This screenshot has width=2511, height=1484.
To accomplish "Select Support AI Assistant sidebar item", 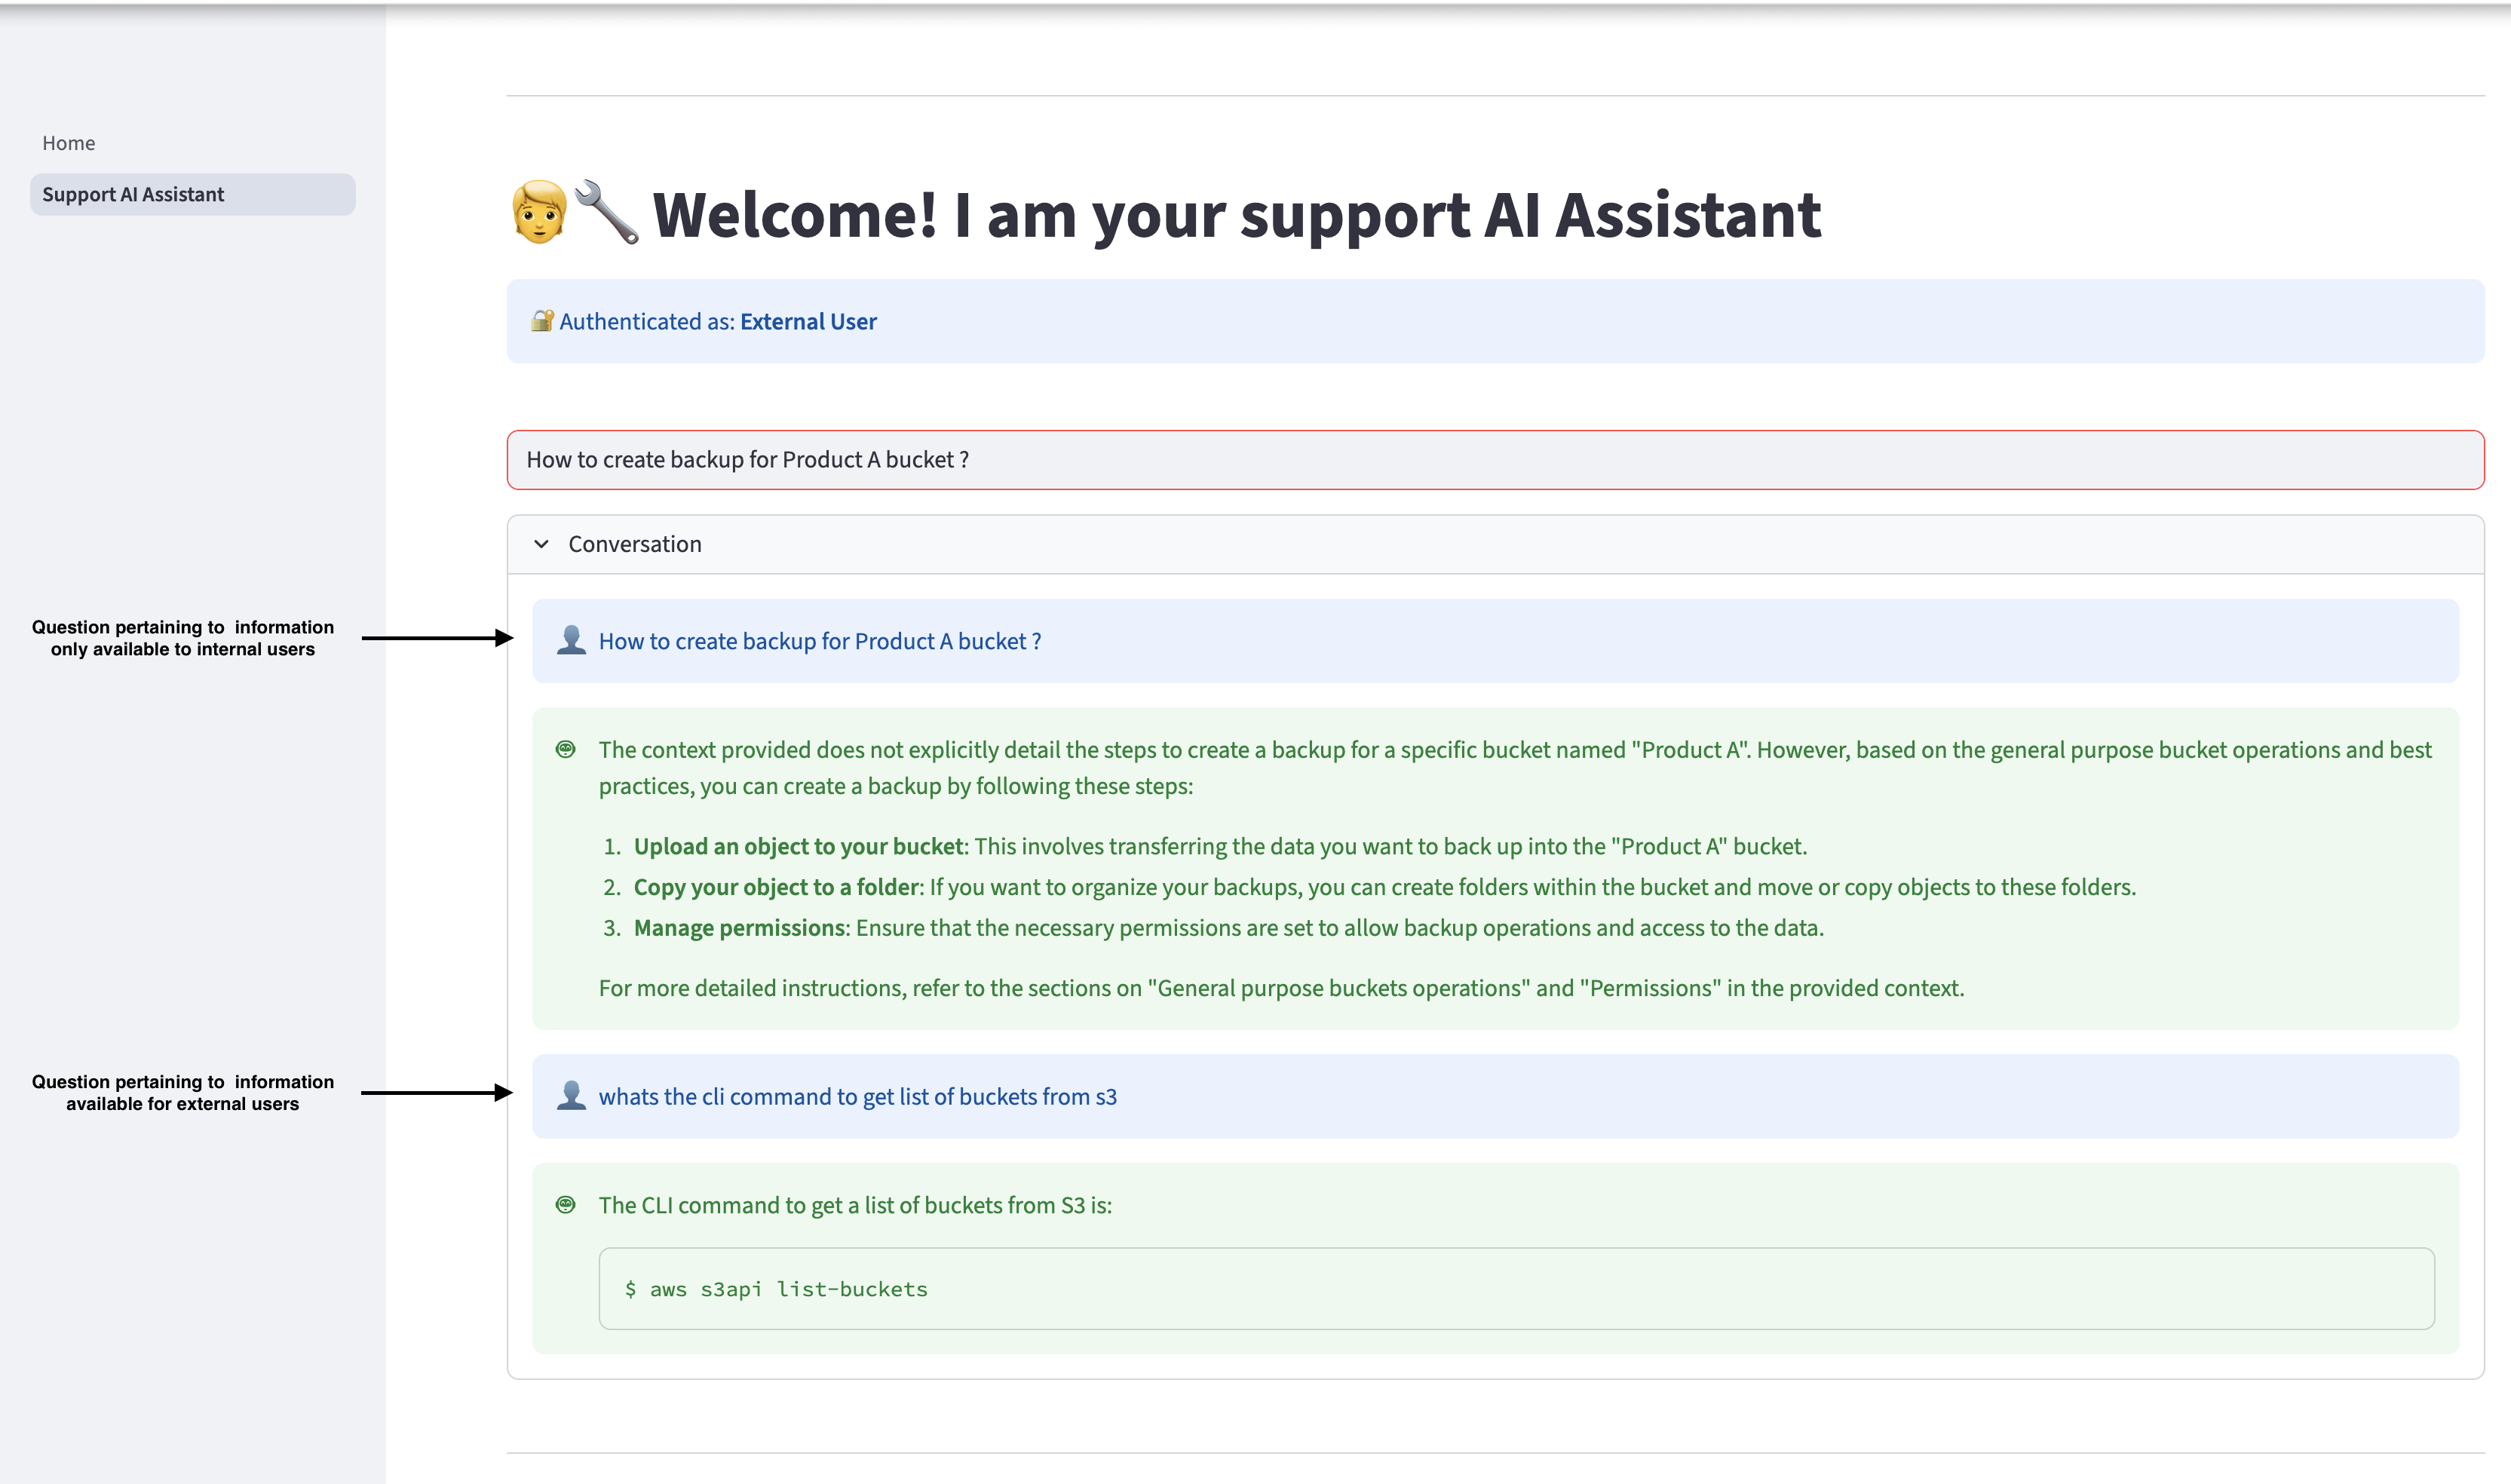I will tap(133, 194).
